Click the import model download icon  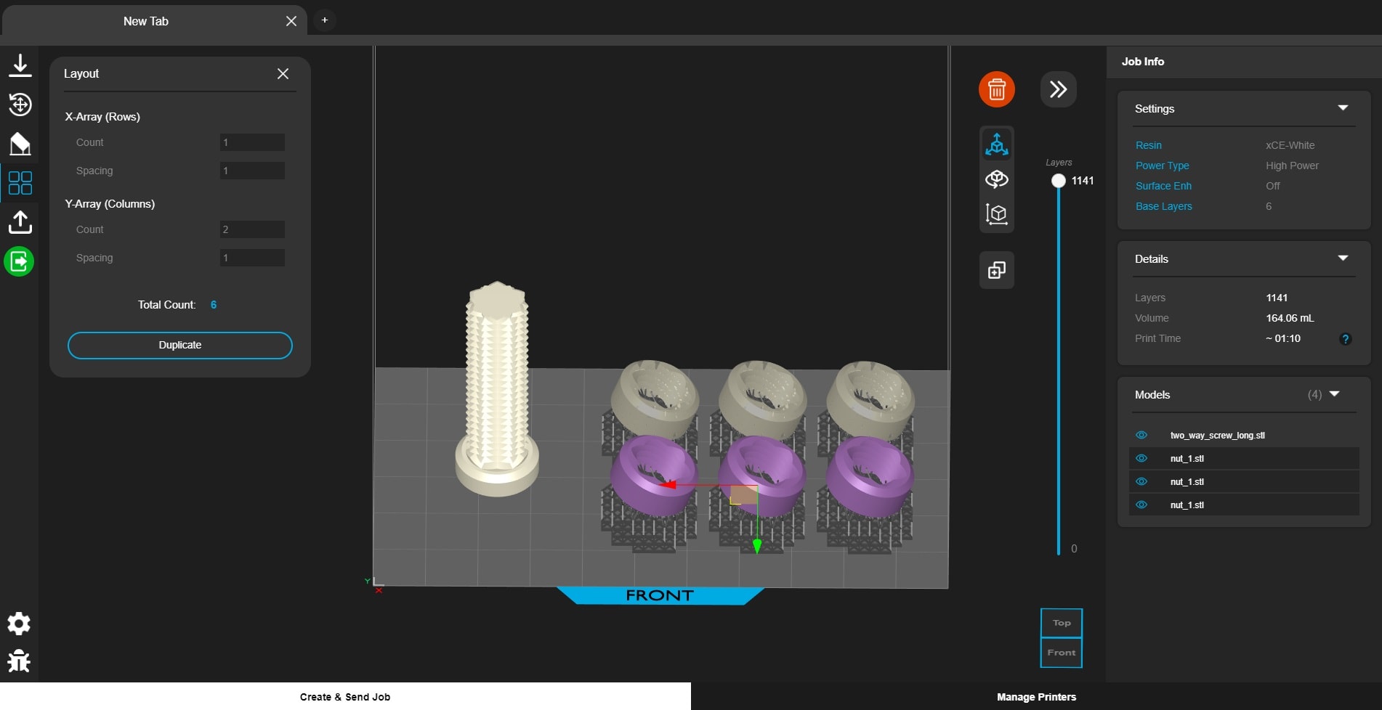(x=20, y=65)
